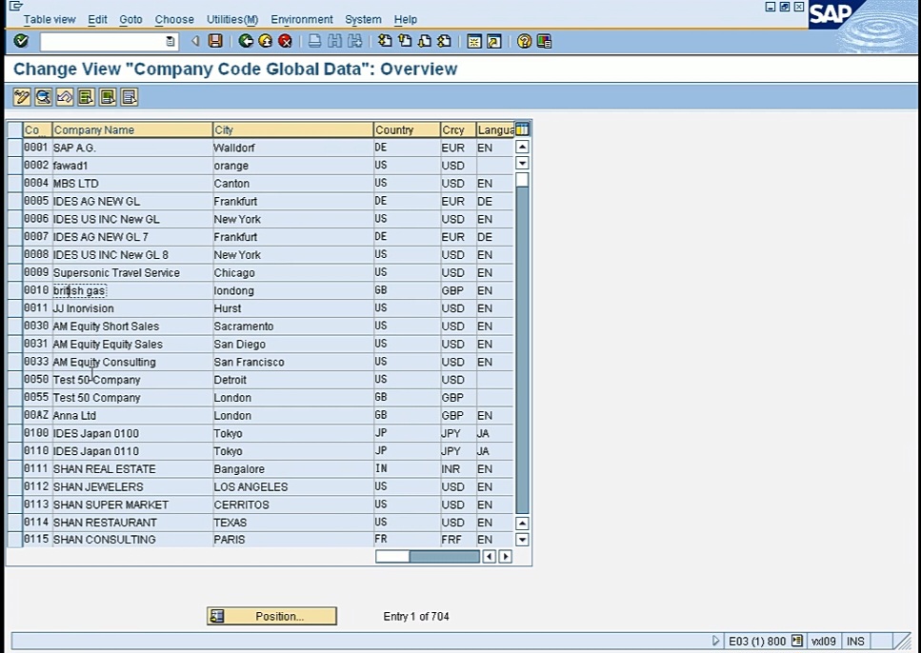The image size is (921, 653).
Task: Click the Undo Change icon
Action: (x=65, y=97)
